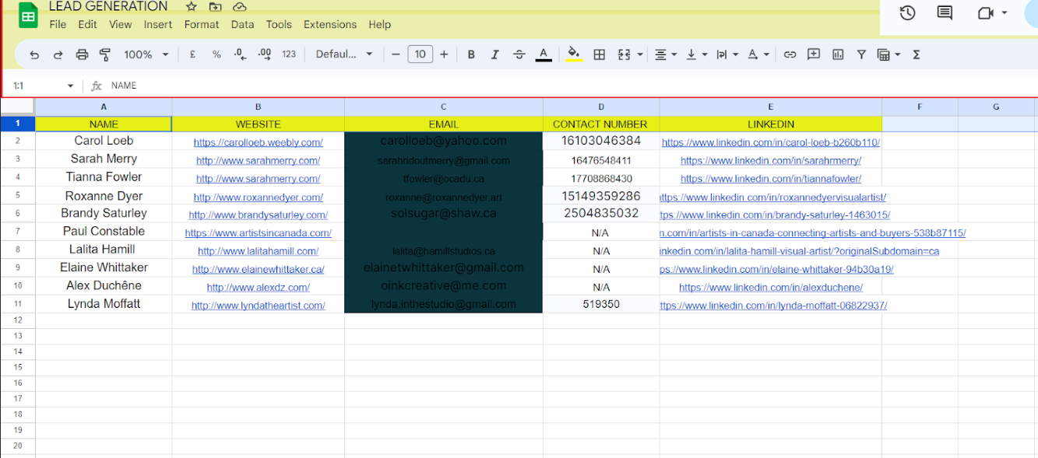Screen dimensions: 1038x458
Task: Toggle strikethrough formatting
Action: [519, 54]
